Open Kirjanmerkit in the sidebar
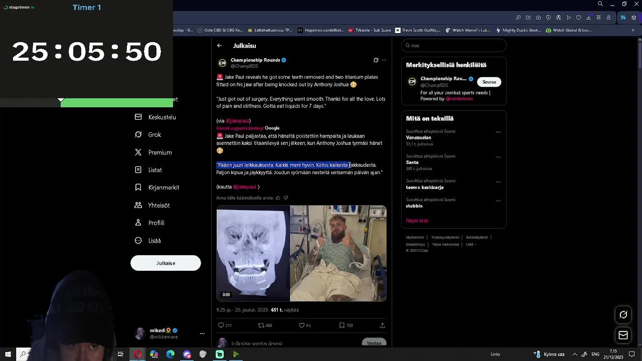 pos(157,188)
